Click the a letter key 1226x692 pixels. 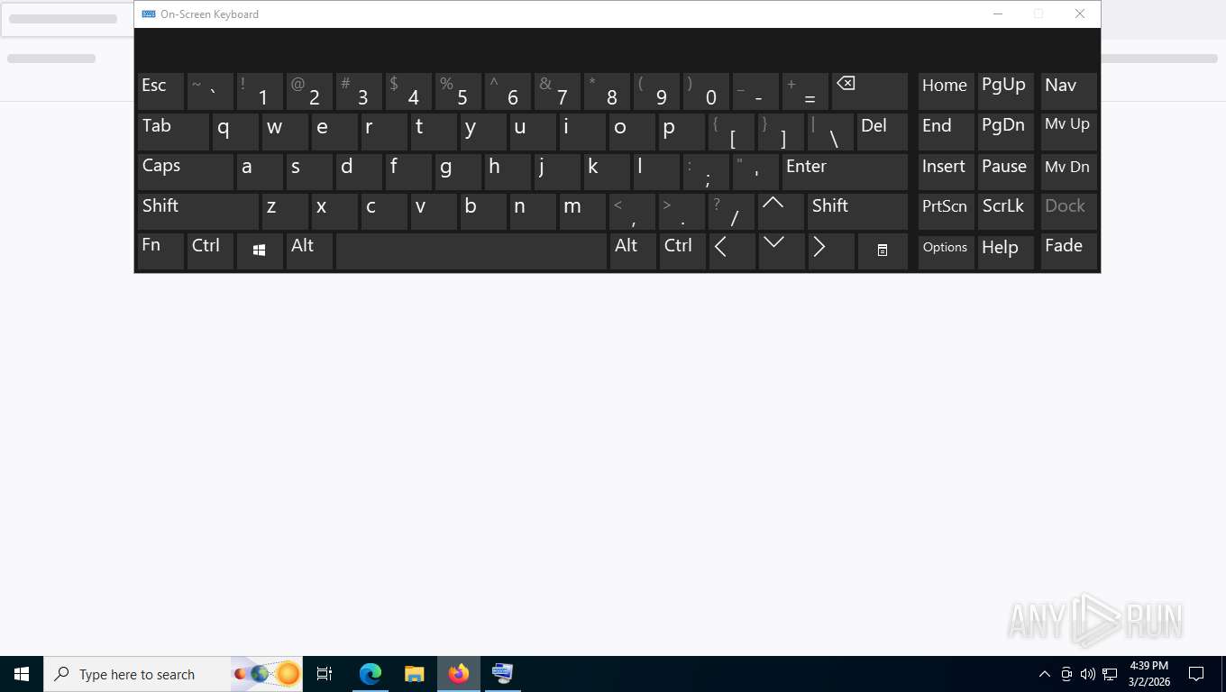(x=260, y=171)
